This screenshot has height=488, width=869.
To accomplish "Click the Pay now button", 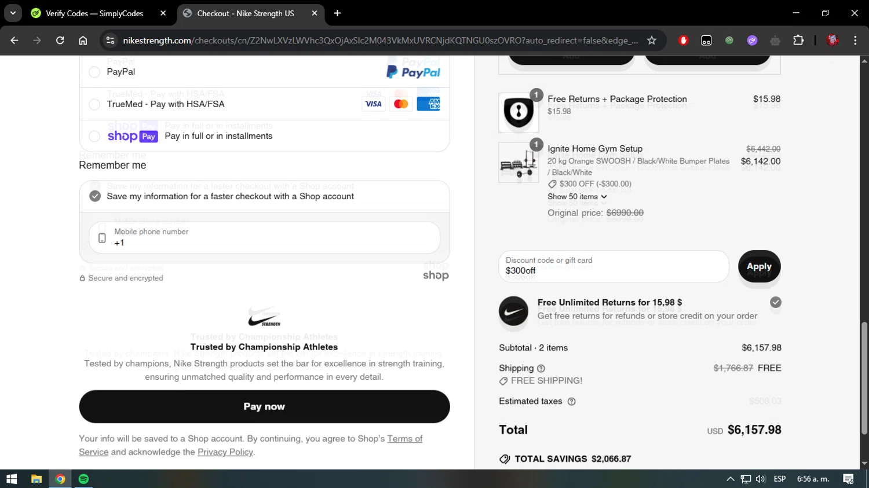I will tap(264, 406).
